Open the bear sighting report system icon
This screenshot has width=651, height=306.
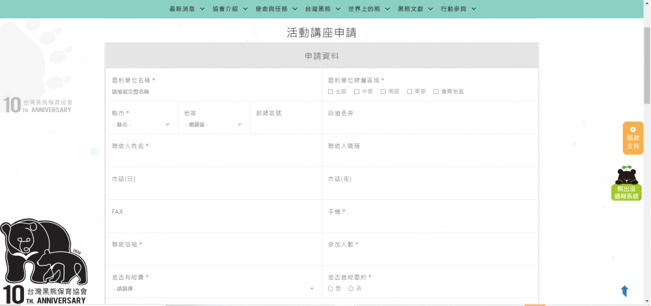coord(626,183)
